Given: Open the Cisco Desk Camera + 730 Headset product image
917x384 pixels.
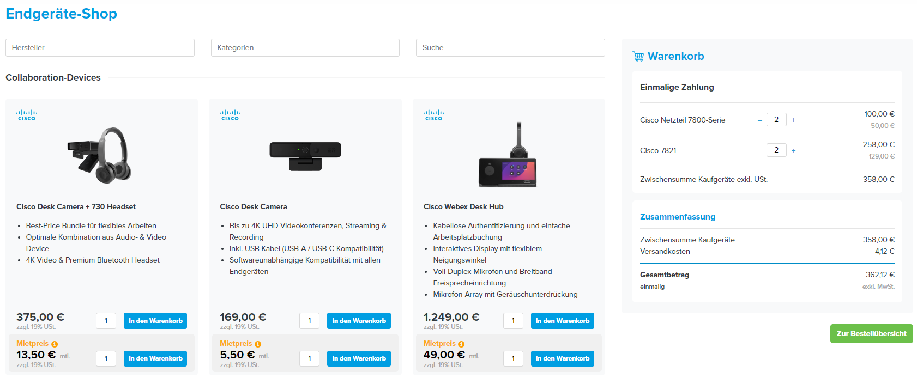Looking at the screenshot, I should click(100, 155).
